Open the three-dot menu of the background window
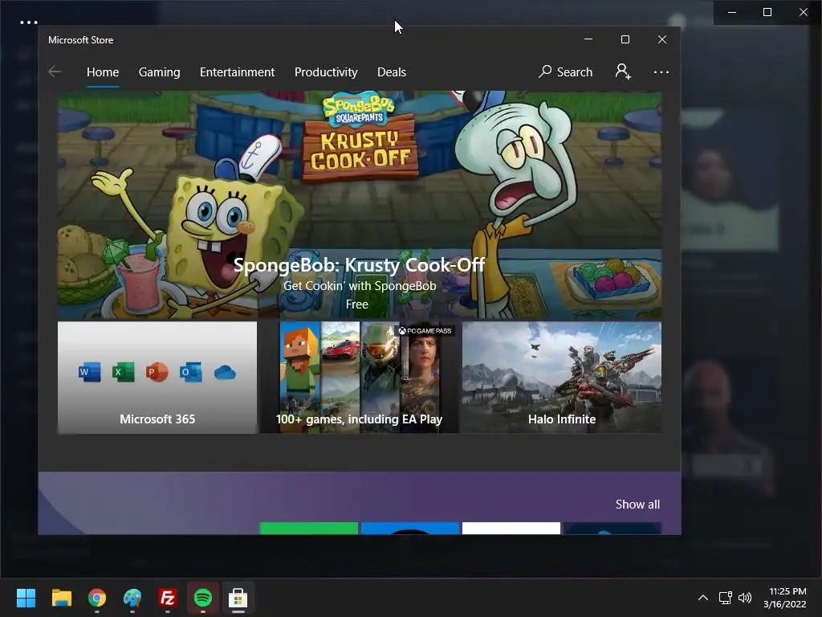 28,22
